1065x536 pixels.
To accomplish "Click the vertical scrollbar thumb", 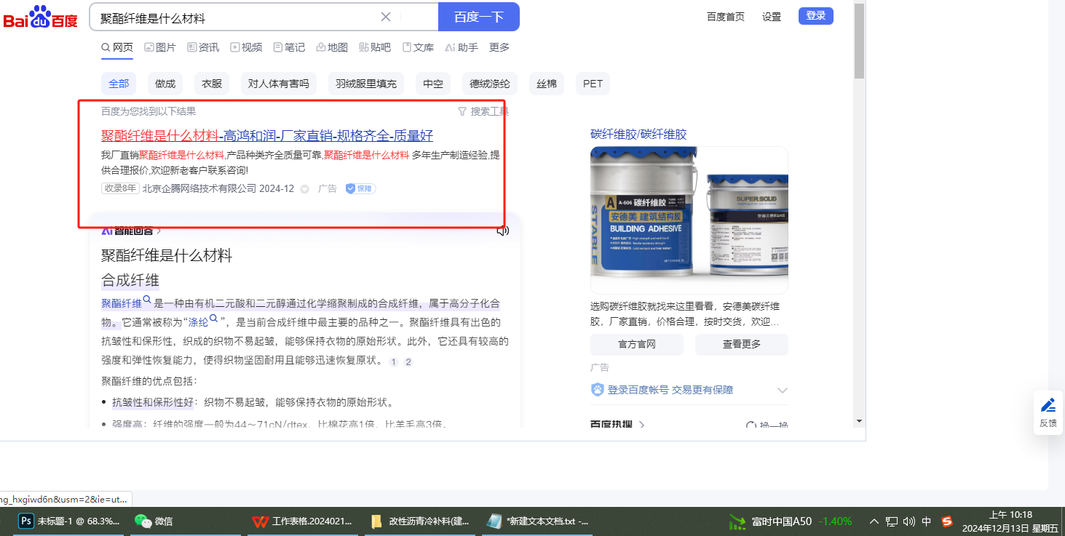I will [859, 40].
